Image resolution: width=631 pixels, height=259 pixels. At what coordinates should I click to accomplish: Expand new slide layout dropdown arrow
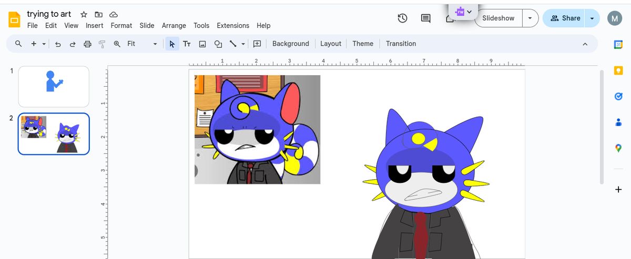(x=44, y=44)
